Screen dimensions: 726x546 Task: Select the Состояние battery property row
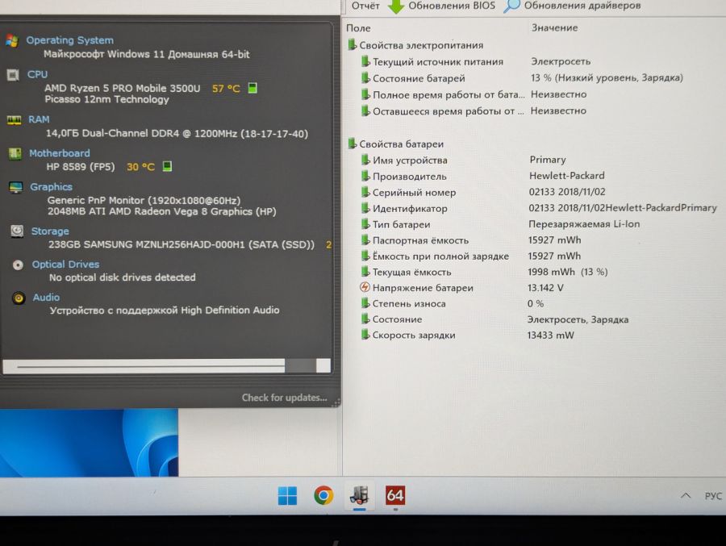point(495,319)
